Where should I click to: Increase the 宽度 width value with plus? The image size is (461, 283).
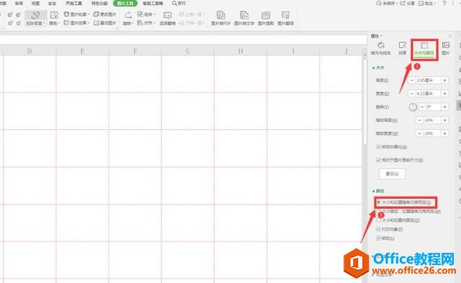coord(445,93)
